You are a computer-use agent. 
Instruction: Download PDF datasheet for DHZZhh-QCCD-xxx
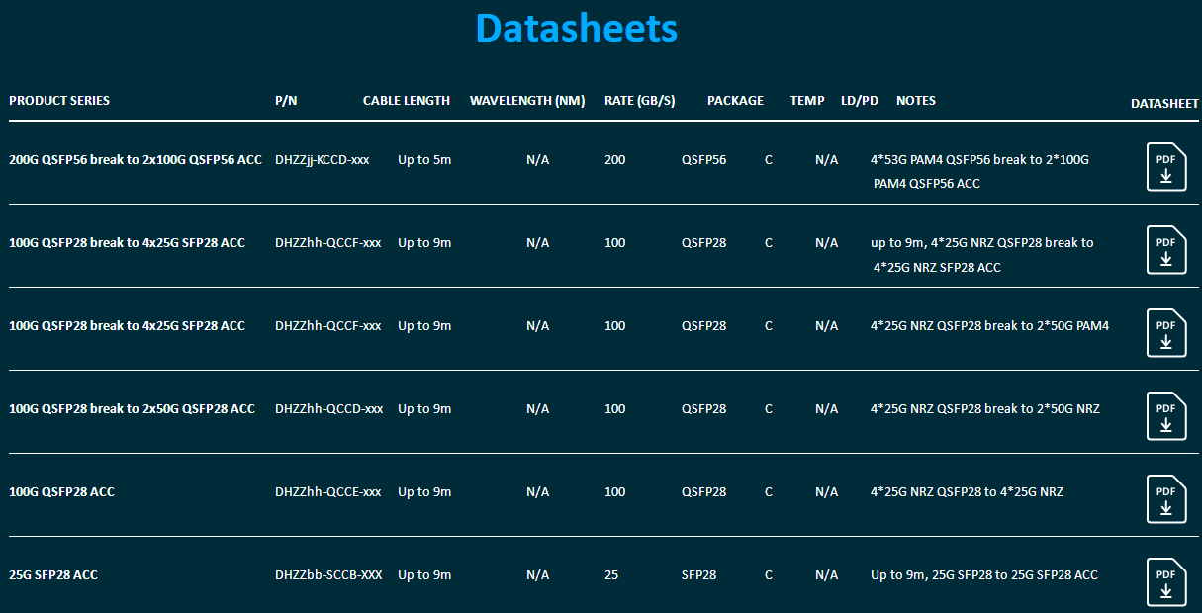[x=1166, y=415]
